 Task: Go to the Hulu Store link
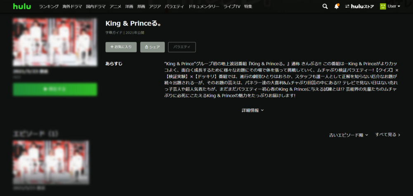coord(359,7)
